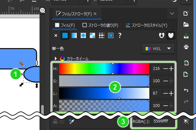The width and height of the screenshot is (196, 130).
Task: Select the nonzero fill rule heart icon
Action: coord(171,35)
